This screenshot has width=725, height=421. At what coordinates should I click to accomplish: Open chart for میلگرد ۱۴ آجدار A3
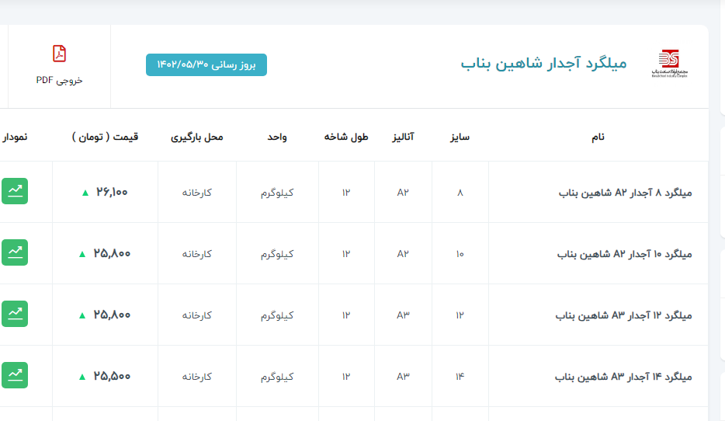tap(14, 375)
